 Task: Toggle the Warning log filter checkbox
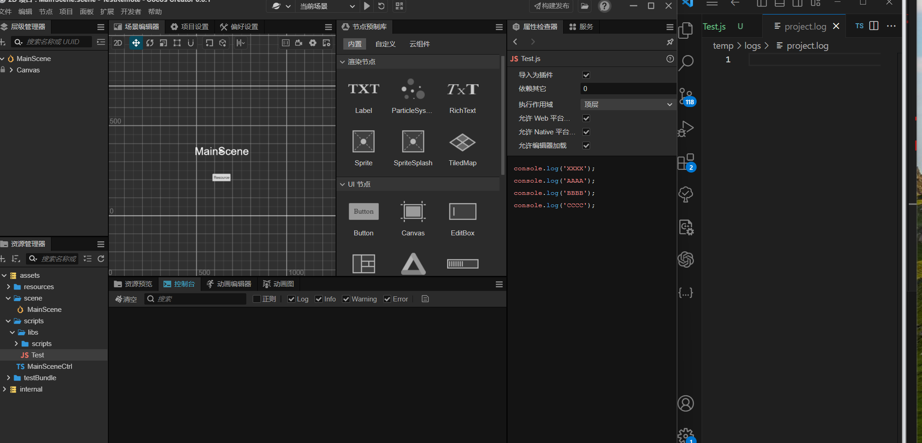click(x=346, y=299)
